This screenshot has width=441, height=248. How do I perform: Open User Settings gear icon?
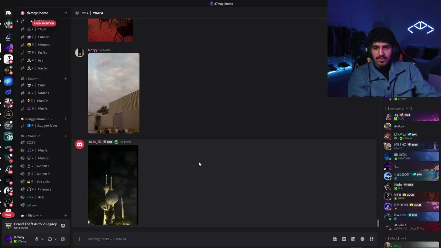(x=63, y=239)
